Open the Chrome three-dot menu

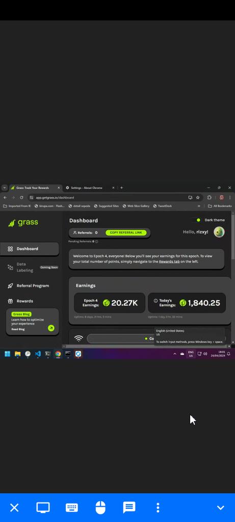230,197
